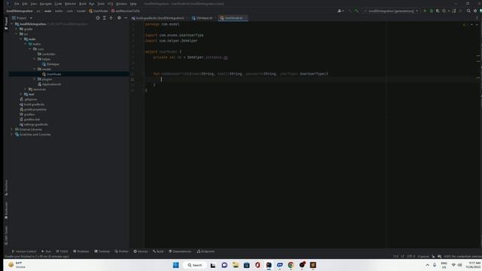Open the Refactor menu
482x271 pixels.
(x=70, y=4)
